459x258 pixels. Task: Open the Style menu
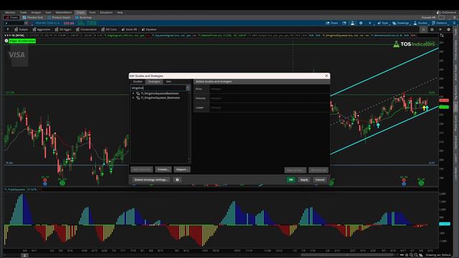click(382, 23)
